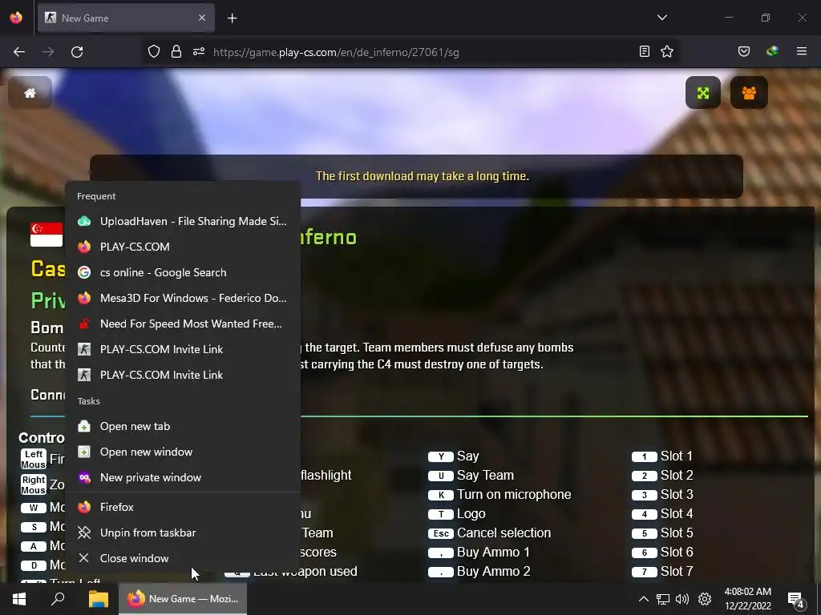
Task: Click the Slot 5 label
Action: point(677,533)
